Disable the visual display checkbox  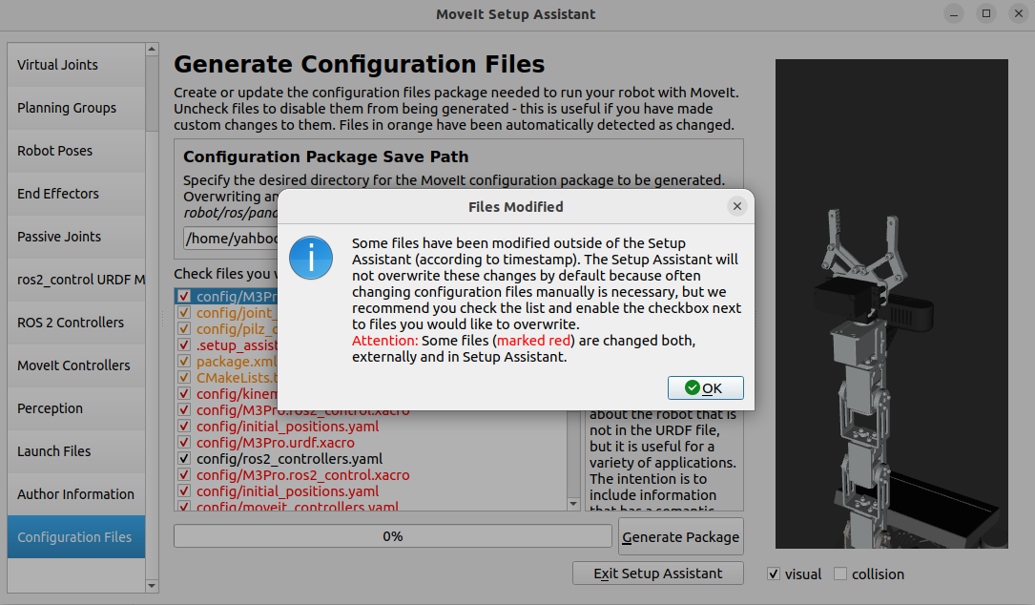(774, 574)
